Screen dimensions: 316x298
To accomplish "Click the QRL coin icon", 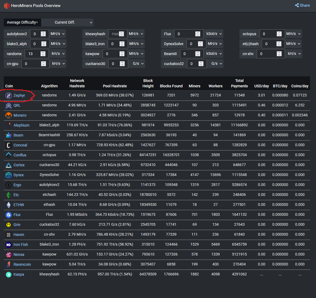I will coord(9,105).
